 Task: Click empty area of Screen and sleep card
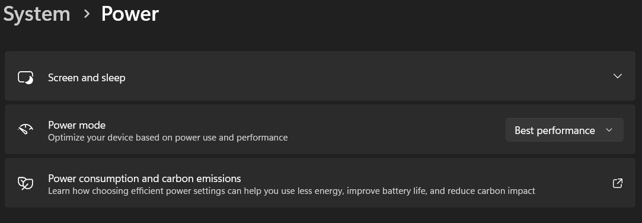[x=369, y=77]
